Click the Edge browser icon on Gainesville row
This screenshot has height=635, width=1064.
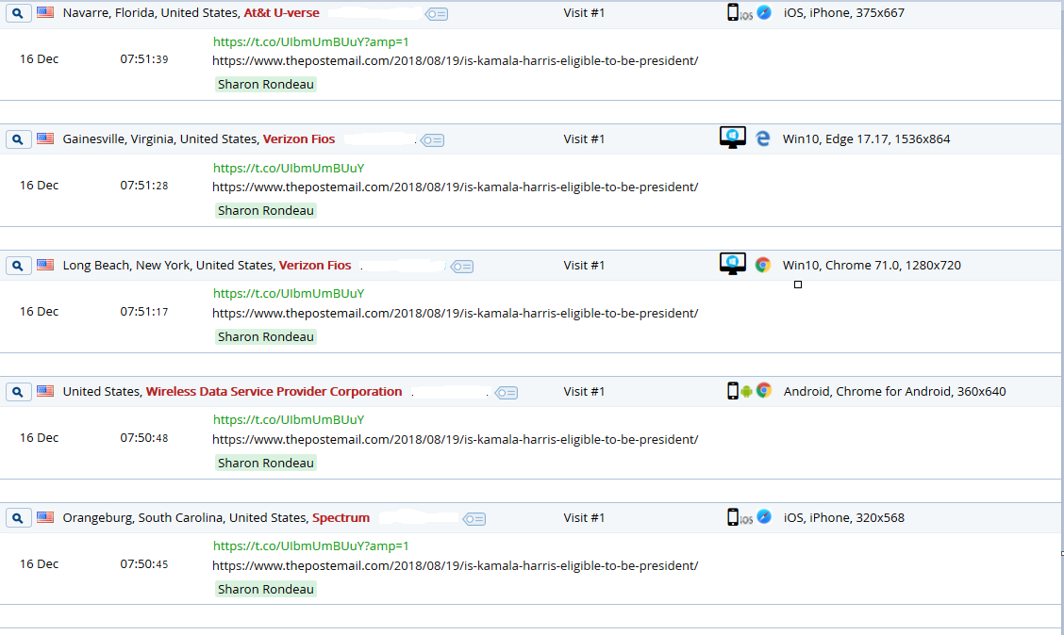click(763, 138)
